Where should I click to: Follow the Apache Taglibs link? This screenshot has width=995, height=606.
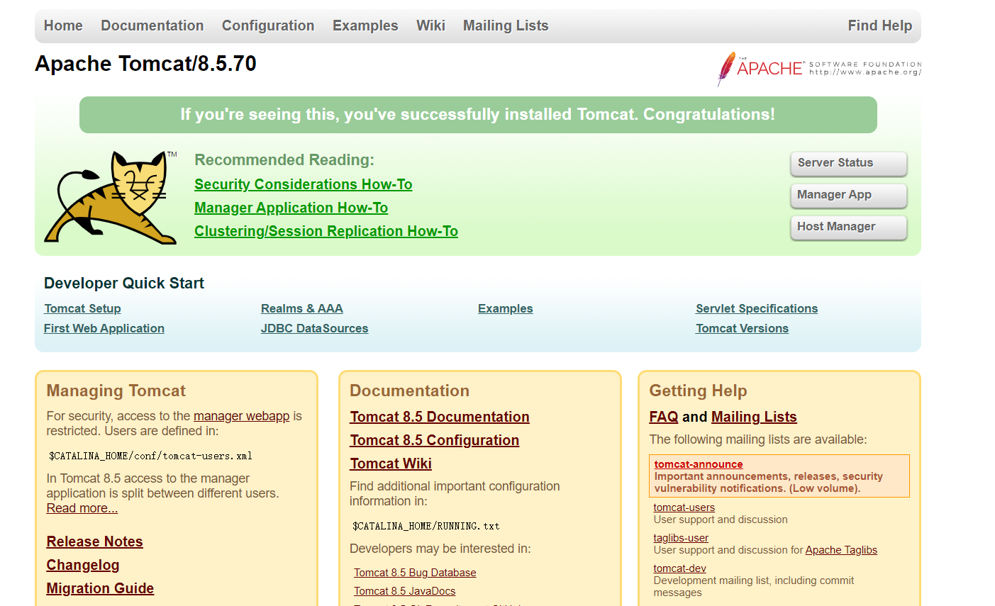coord(841,550)
